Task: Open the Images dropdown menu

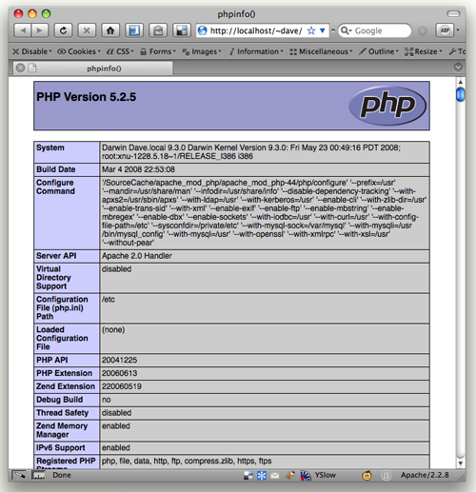Action: pos(202,51)
